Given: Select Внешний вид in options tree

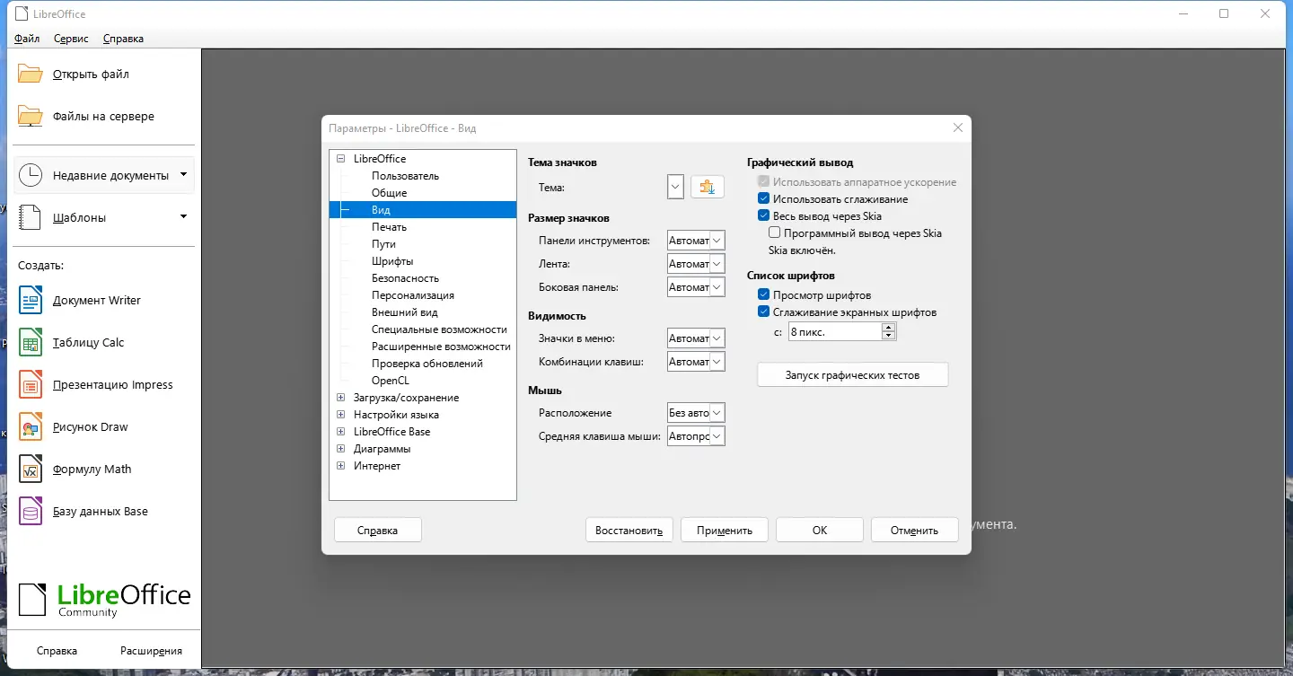Looking at the screenshot, I should 405,312.
